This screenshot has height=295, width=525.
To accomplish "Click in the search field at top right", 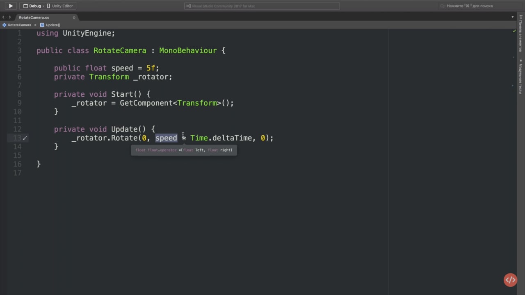I will point(476,6).
